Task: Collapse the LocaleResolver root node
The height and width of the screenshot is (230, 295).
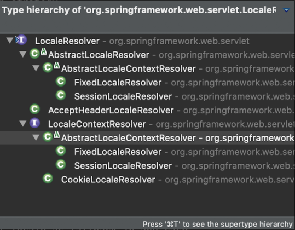Action: point(10,41)
